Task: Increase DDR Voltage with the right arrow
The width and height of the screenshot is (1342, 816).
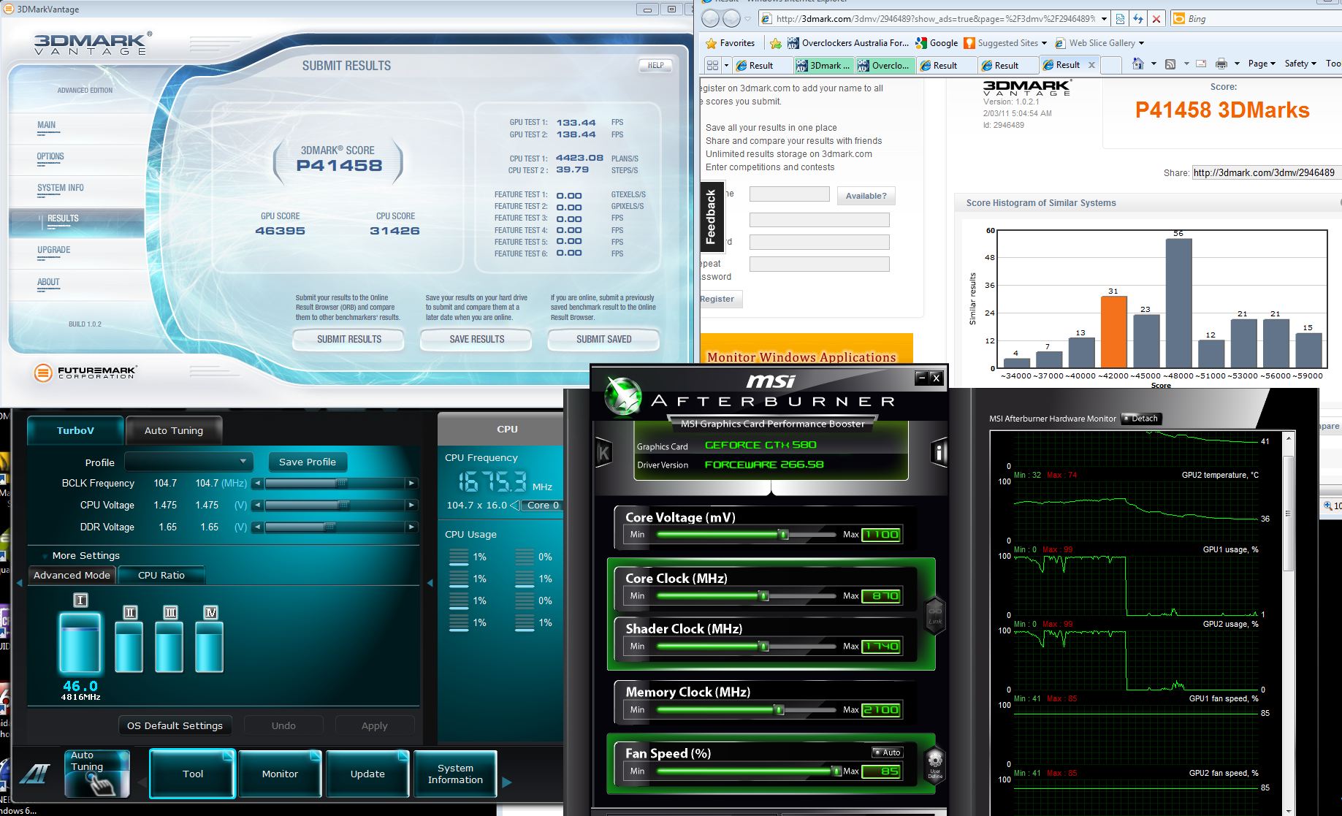Action: click(x=411, y=527)
